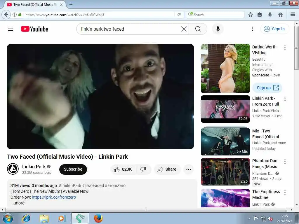Show hidden tray icons arrow
Viewport: 299px width, 224px height.
249,219
